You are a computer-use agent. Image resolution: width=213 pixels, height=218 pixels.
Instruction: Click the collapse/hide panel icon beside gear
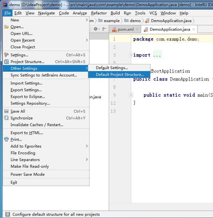[x=104, y=29]
